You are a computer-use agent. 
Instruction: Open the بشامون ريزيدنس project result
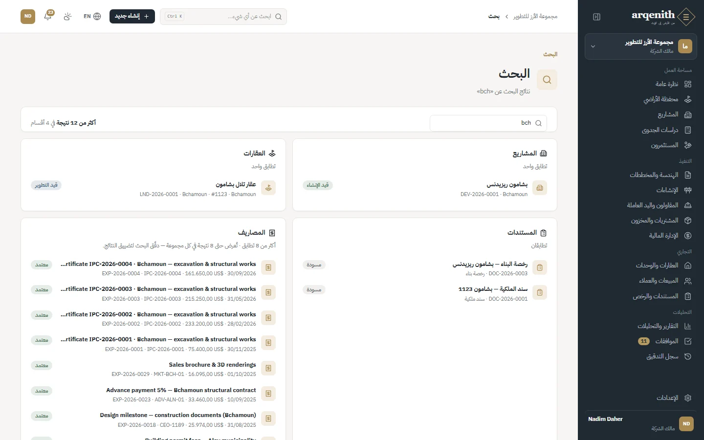pyautogui.click(x=425, y=189)
